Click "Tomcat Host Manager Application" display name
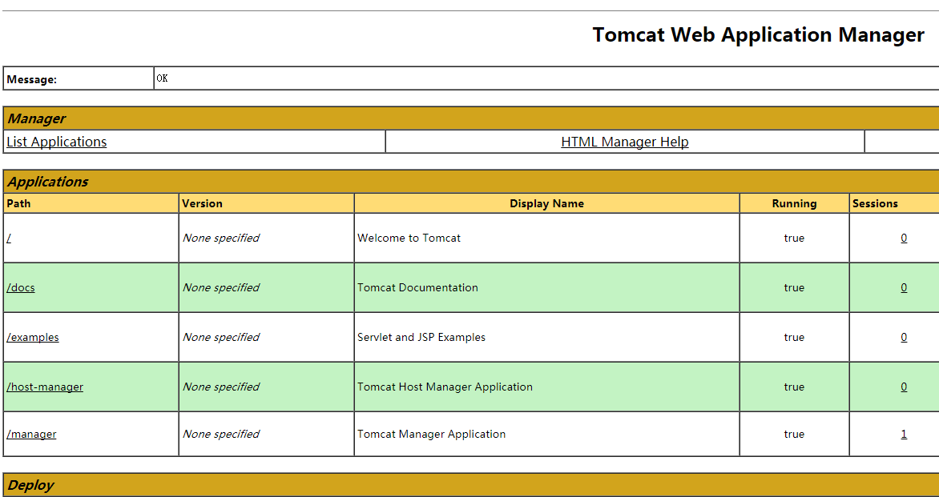This screenshot has width=939, height=497. pos(445,387)
